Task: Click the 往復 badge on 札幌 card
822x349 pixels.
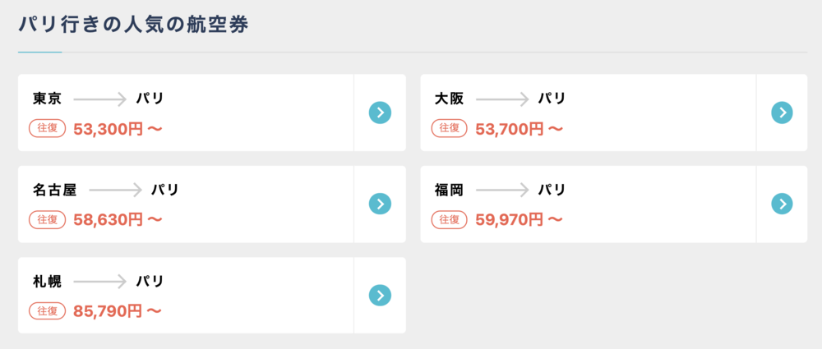Action: (x=47, y=310)
